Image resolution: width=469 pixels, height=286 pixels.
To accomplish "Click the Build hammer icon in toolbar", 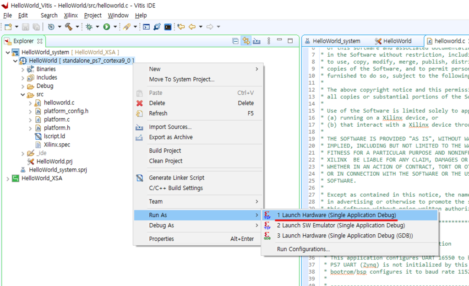I will (x=69, y=27).
